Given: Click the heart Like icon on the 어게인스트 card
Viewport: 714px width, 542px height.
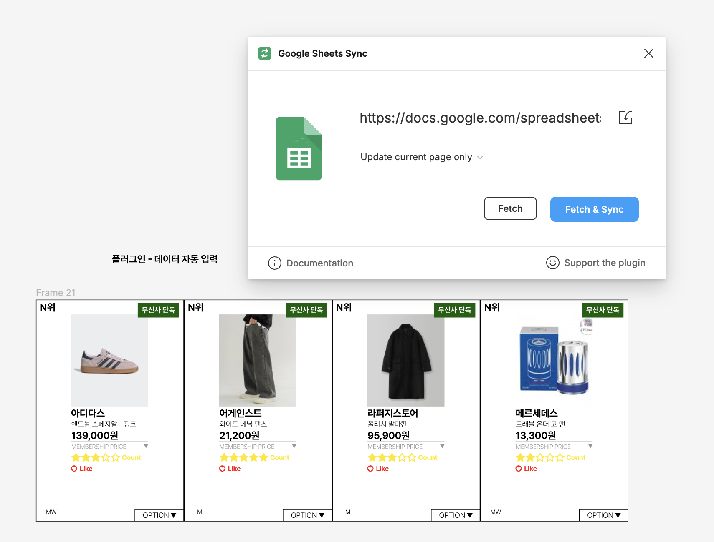Looking at the screenshot, I should [223, 469].
